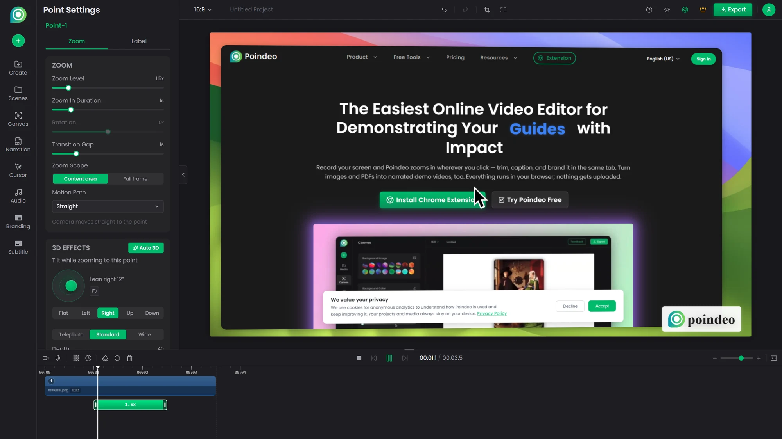Open the Branding panel
782x439 pixels.
click(18, 222)
